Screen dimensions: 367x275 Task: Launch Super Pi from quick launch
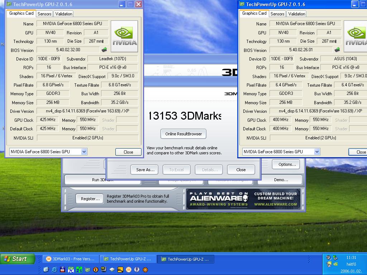pyautogui.click(x=71, y=270)
